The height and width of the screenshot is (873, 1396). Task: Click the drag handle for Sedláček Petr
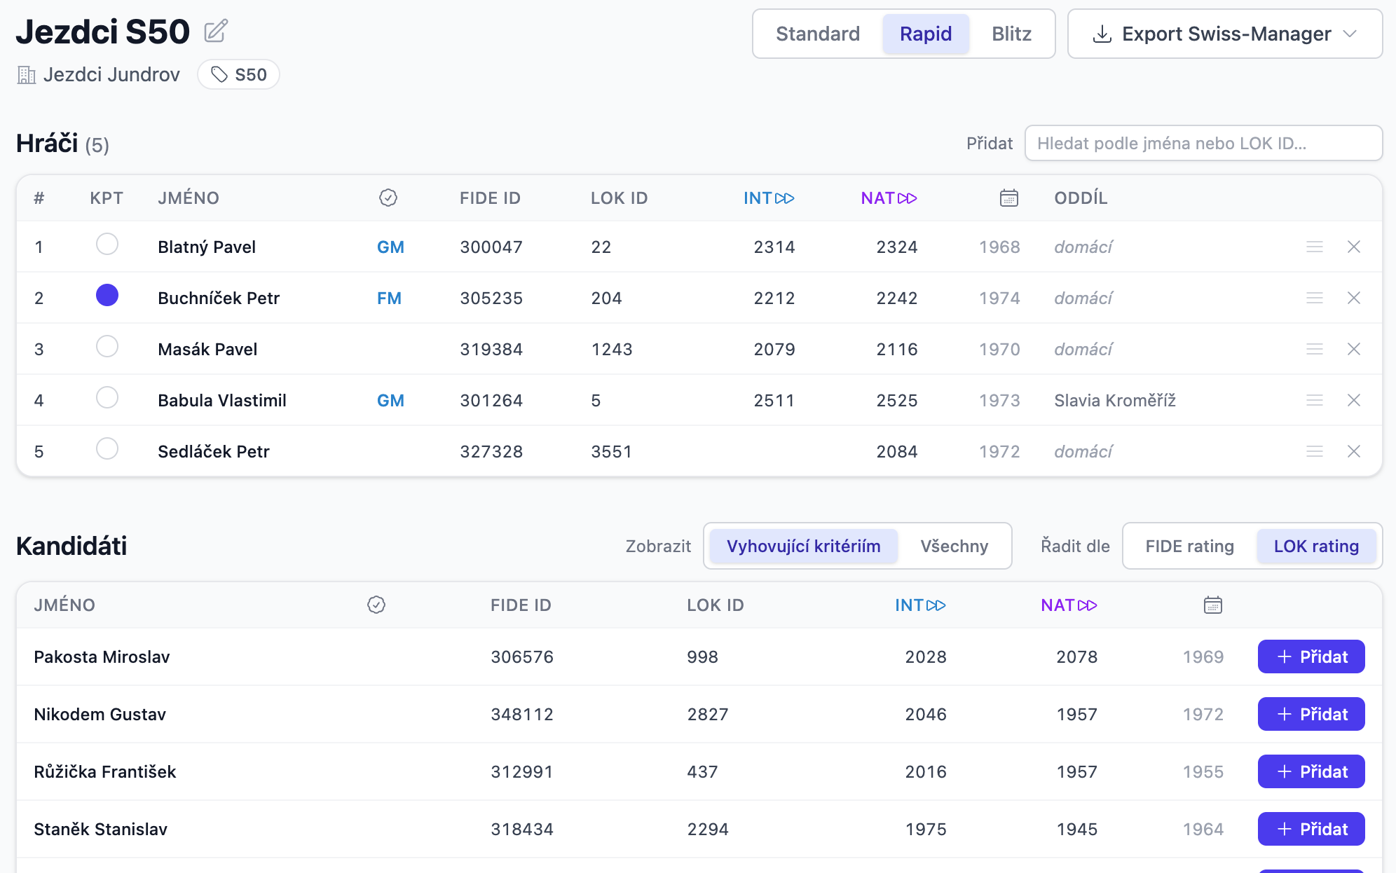[x=1315, y=451]
